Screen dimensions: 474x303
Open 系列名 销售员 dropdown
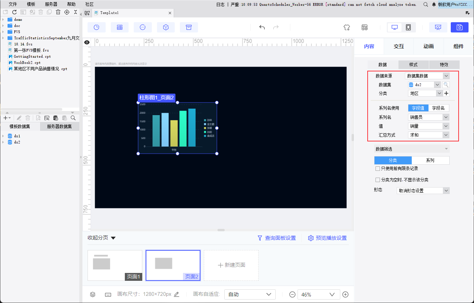tap(429, 117)
